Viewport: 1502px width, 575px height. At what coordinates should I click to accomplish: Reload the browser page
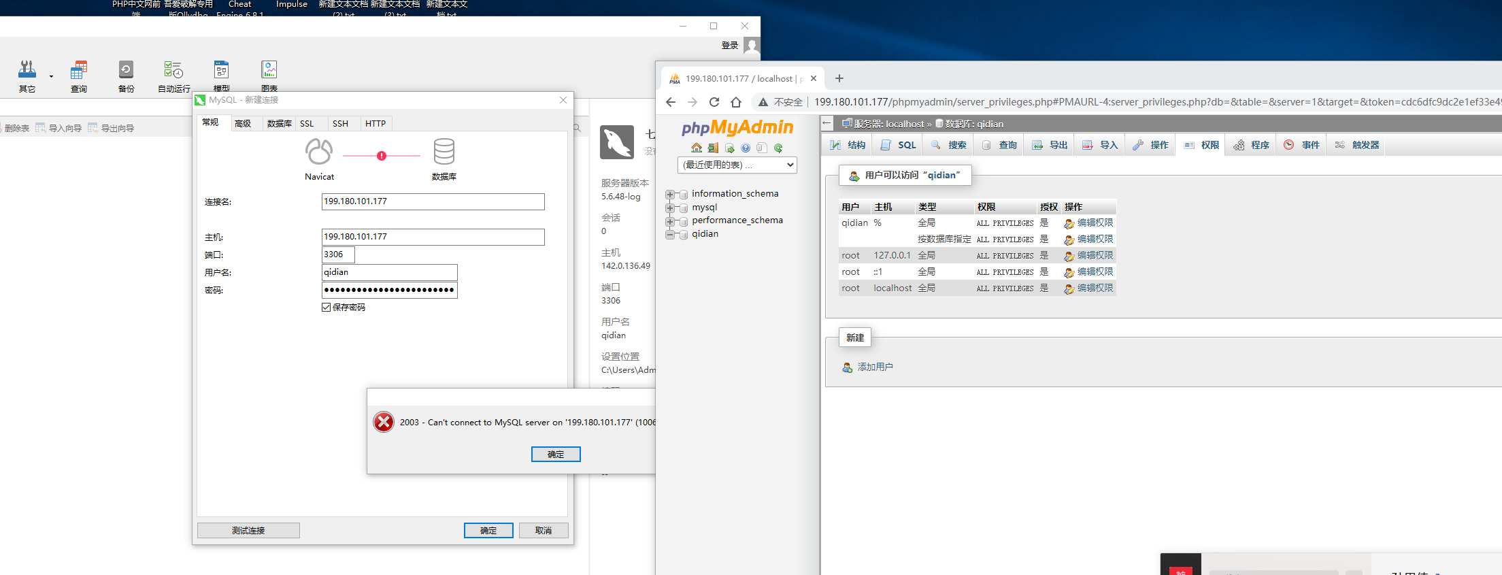714,102
